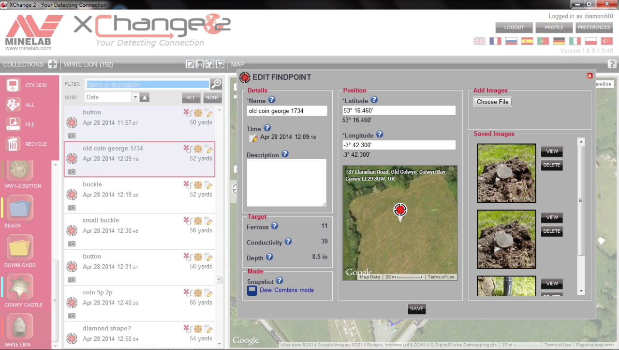This screenshot has width=619, height=350.
Task: Click the Name input field
Action: point(287,111)
